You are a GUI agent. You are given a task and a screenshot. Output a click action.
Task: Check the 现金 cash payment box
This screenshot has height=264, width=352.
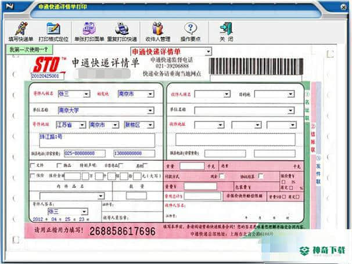point(222,176)
